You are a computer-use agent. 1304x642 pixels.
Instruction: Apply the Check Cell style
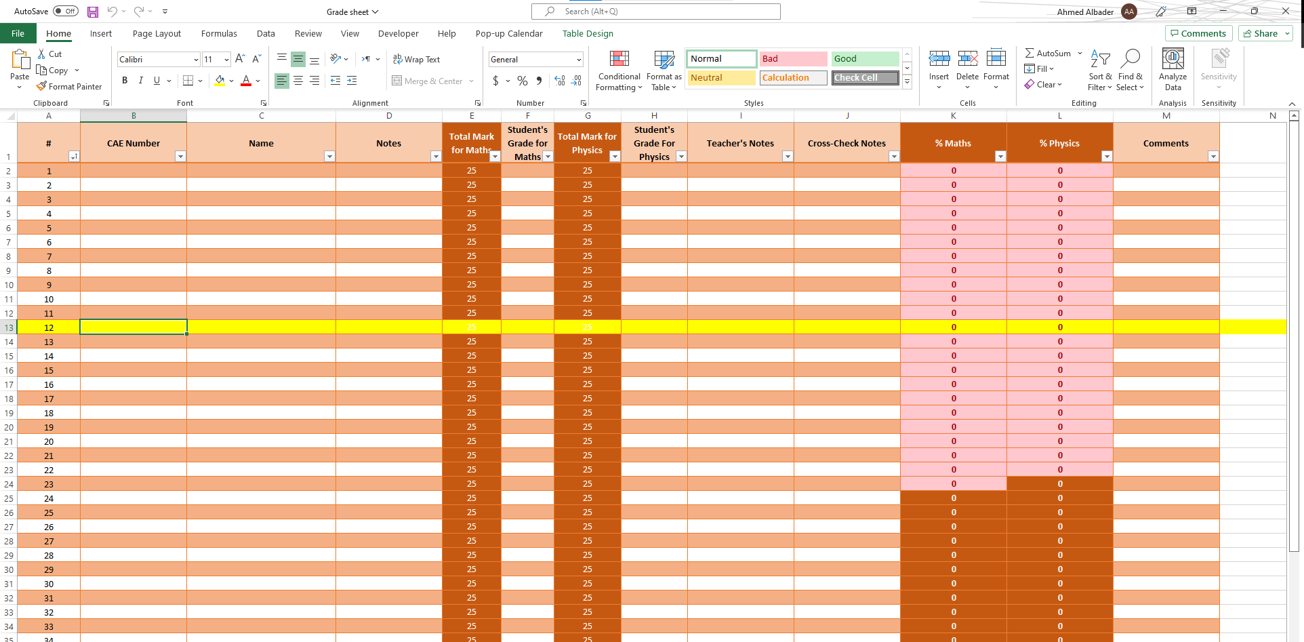(865, 78)
